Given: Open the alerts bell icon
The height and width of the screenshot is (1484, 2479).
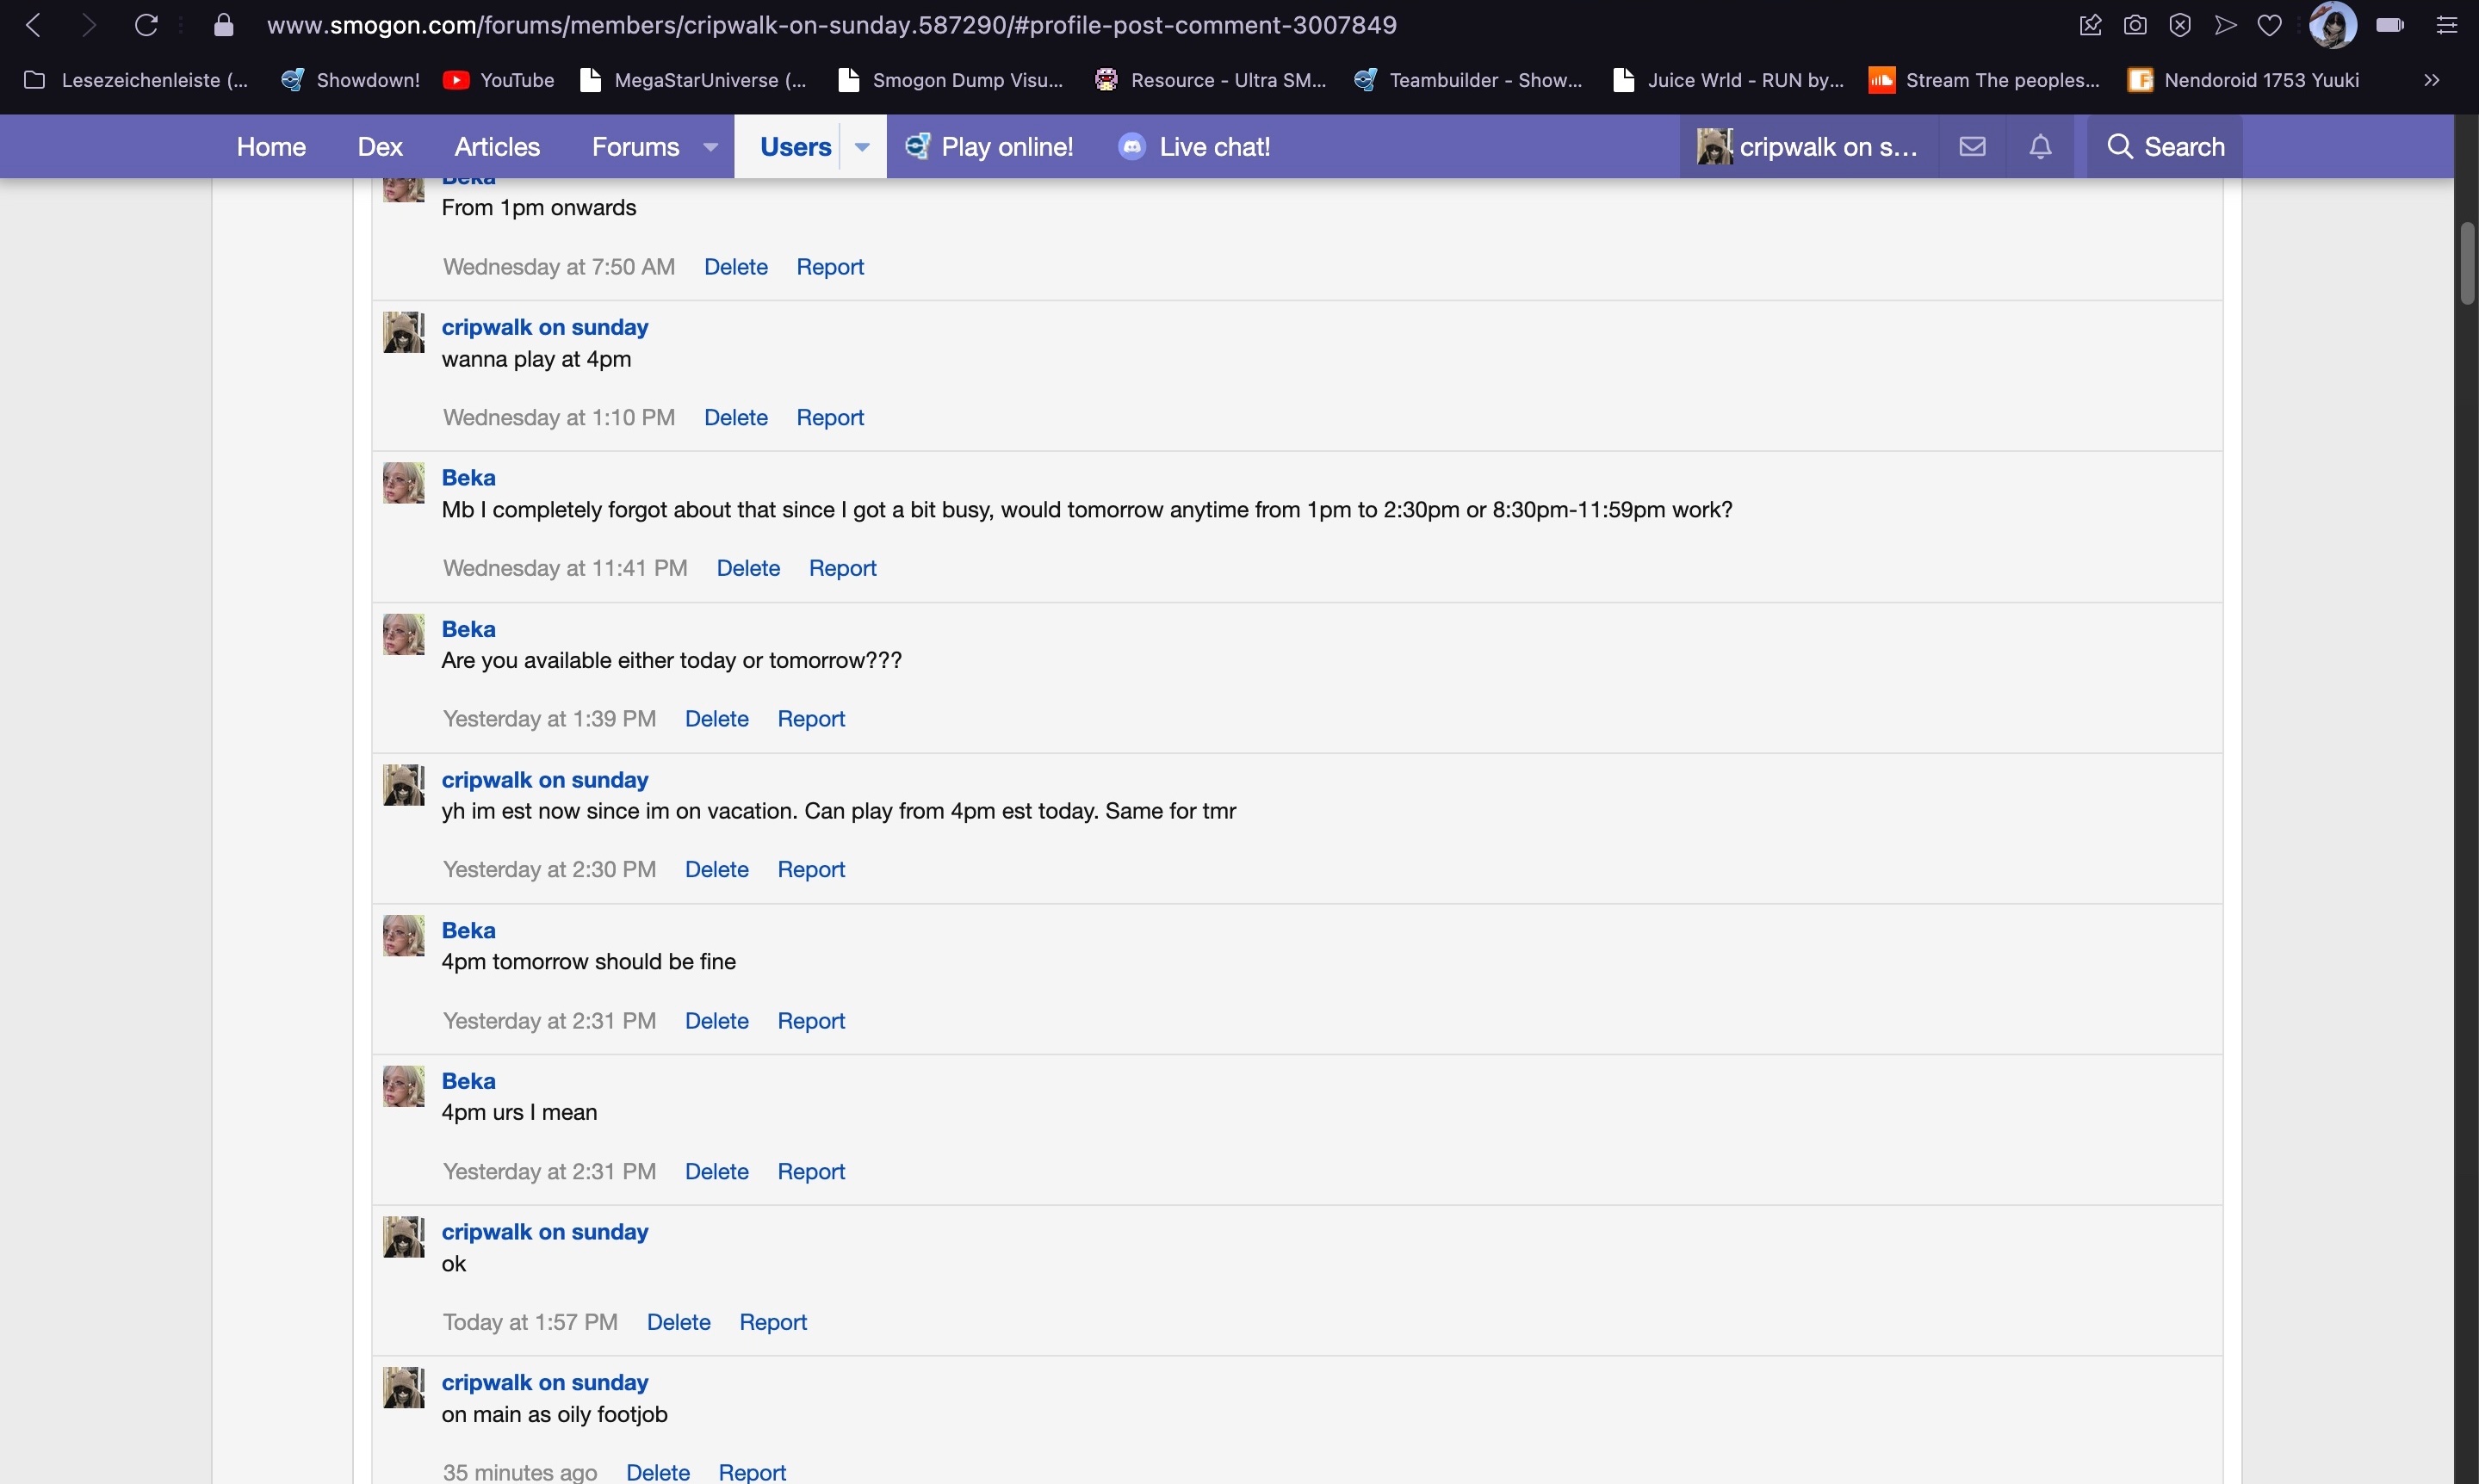Looking at the screenshot, I should click(2040, 147).
